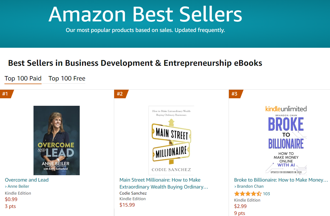This screenshot has width=330, height=216.
Task: Click the star rating for Broke to Billionaire
Action: point(248,194)
